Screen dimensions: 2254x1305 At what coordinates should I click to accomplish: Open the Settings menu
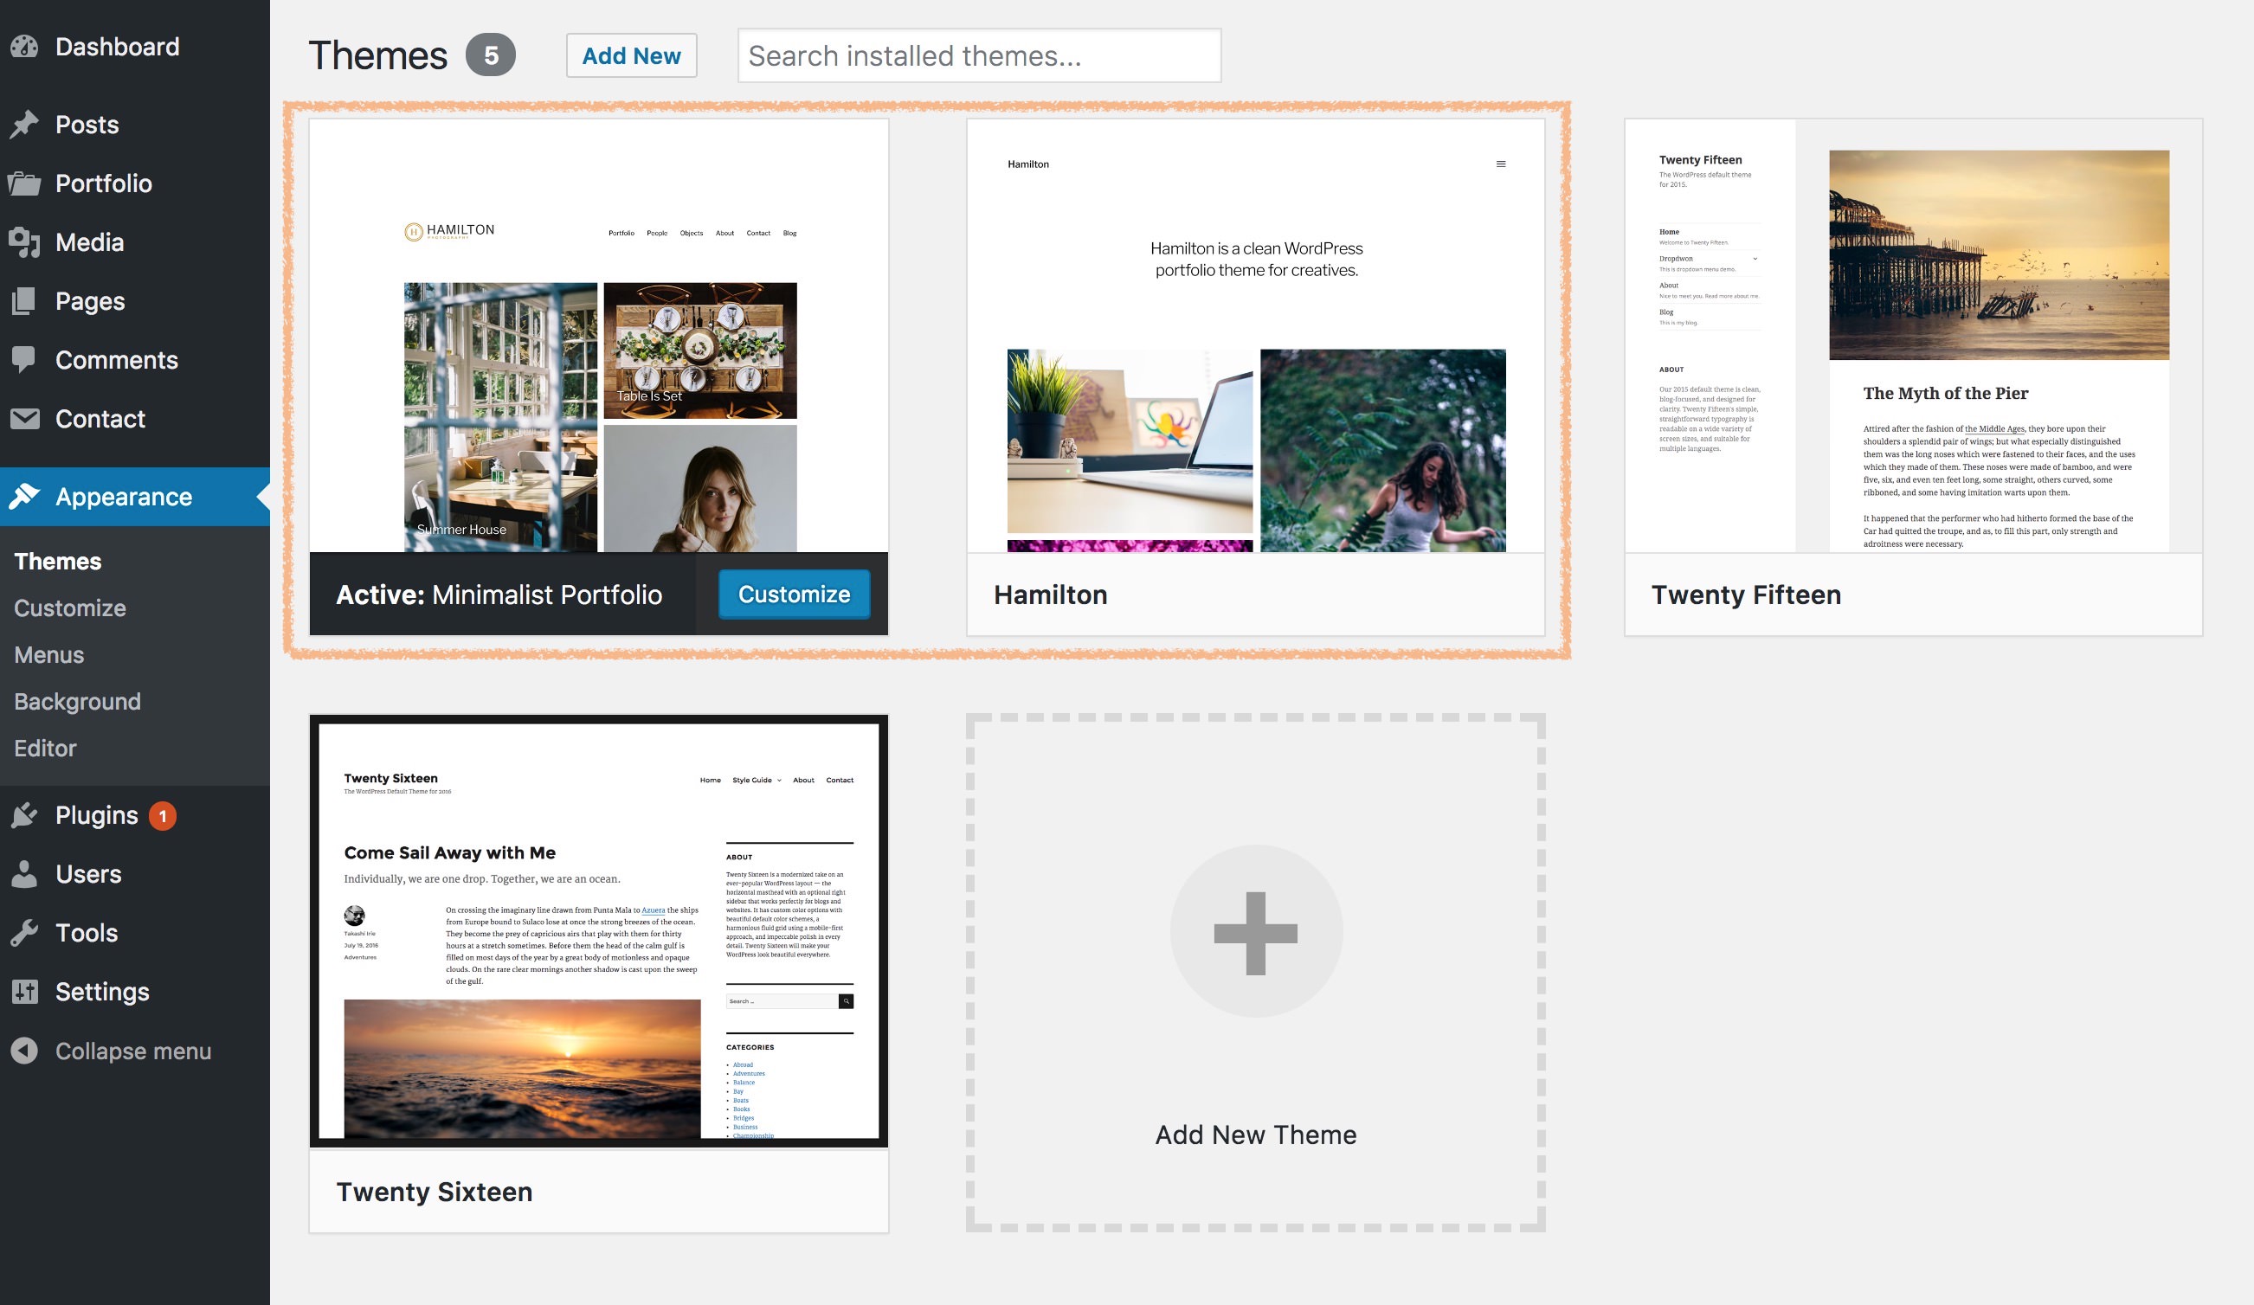[102, 992]
